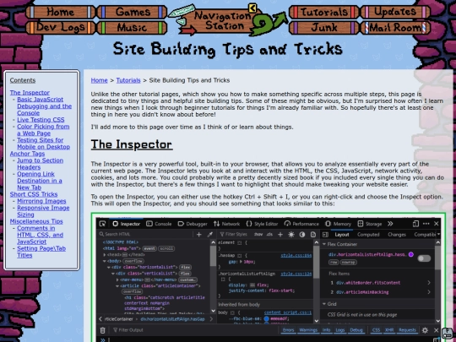This screenshot has height=342, width=456.
Task: Click the arrow next to div.articleMainBacking
Action: click(x=429, y=292)
